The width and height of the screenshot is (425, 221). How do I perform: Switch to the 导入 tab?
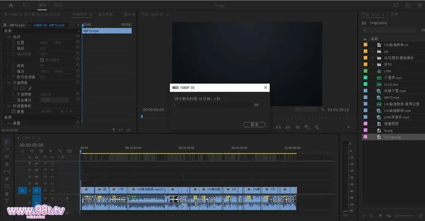click(x=26, y=5)
